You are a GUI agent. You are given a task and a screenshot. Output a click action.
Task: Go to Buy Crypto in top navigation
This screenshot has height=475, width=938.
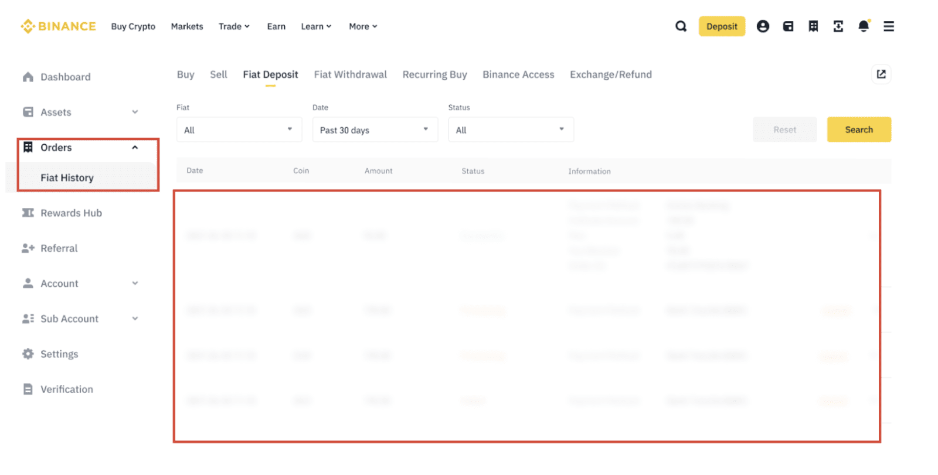click(x=133, y=26)
